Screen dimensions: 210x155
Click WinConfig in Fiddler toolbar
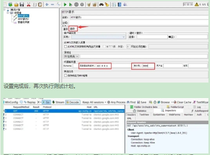click(x=11, y=102)
